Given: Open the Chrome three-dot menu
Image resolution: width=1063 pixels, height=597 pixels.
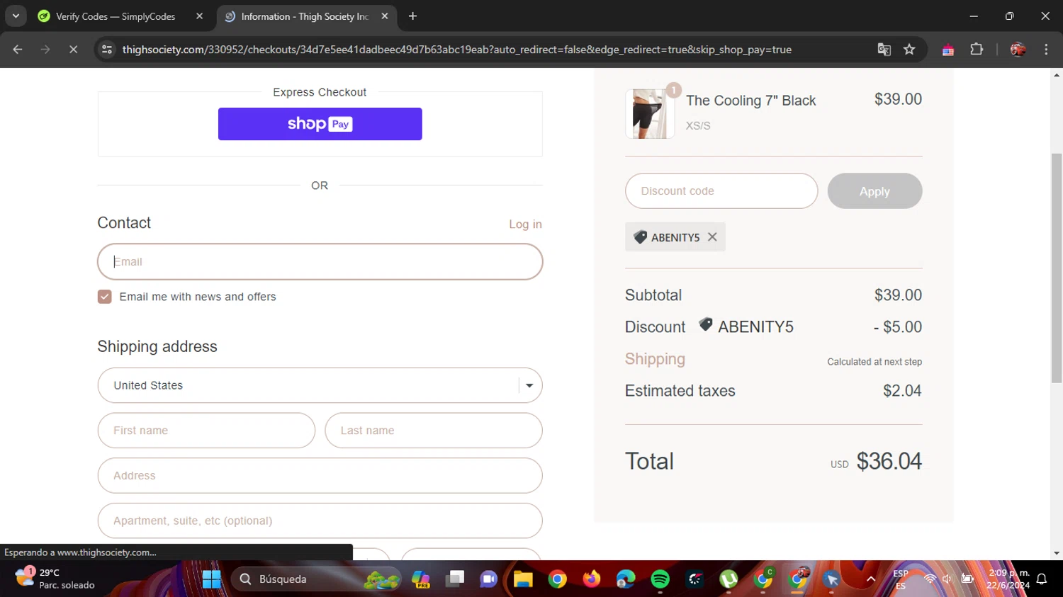Looking at the screenshot, I should 1046,50.
